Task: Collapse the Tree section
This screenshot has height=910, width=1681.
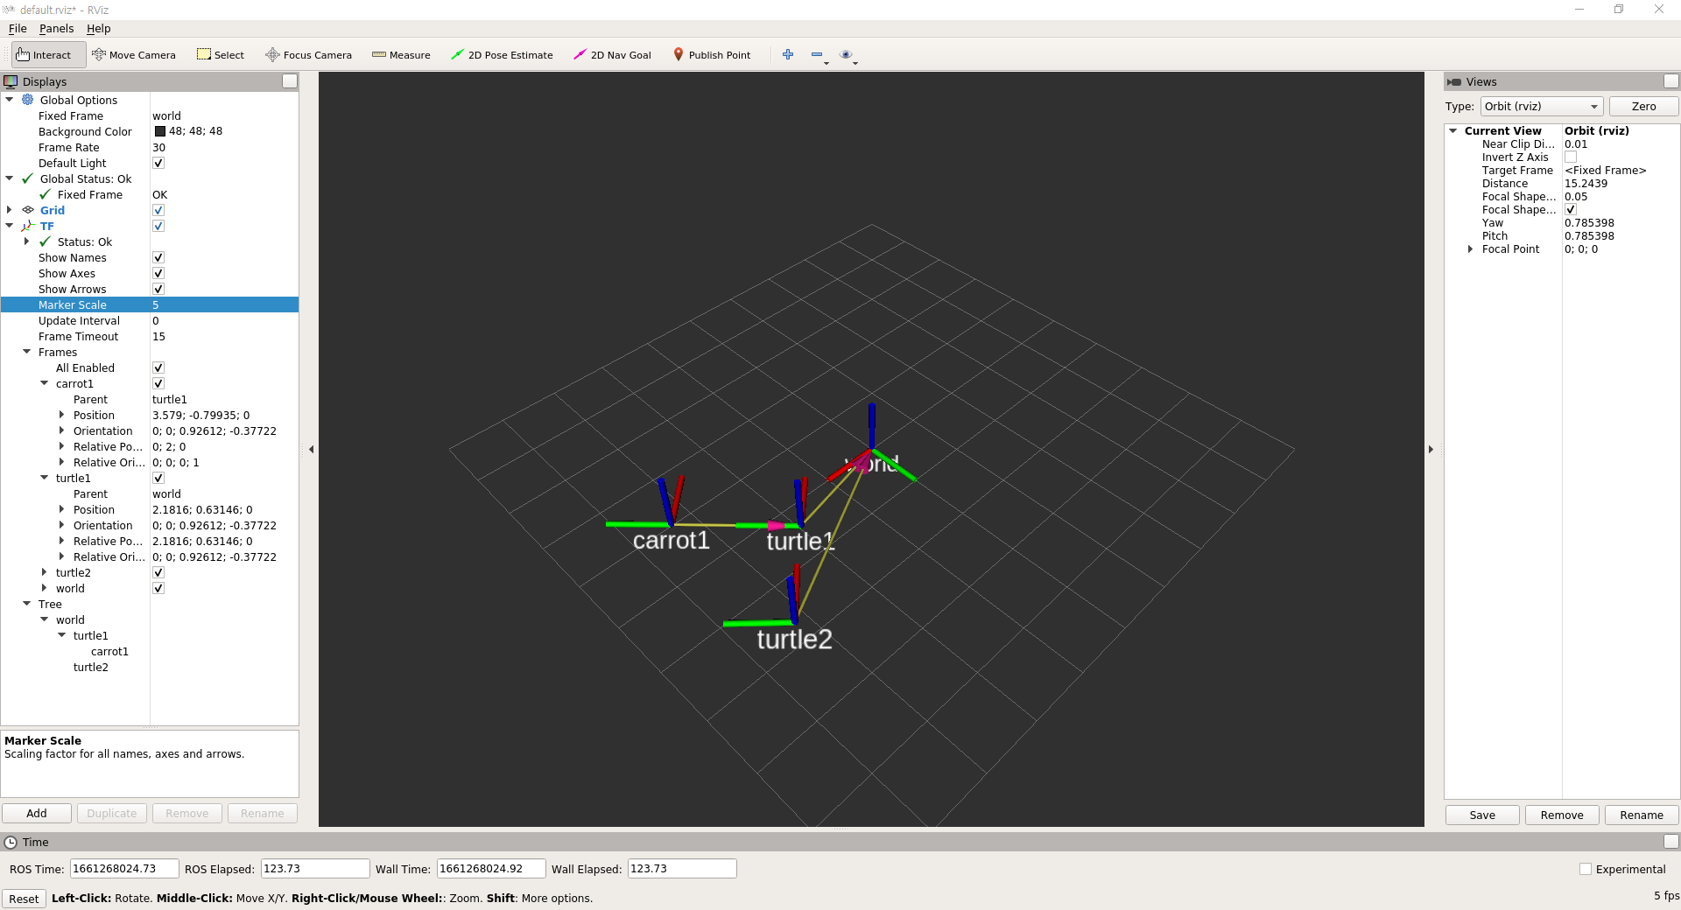Action: [27, 604]
